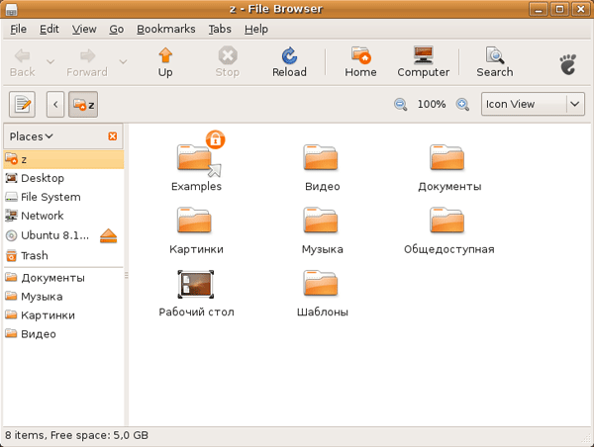This screenshot has width=594, height=447.
Task: Launch Search from the toolbar
Action: pyautogui.click(x=494, y=56)
